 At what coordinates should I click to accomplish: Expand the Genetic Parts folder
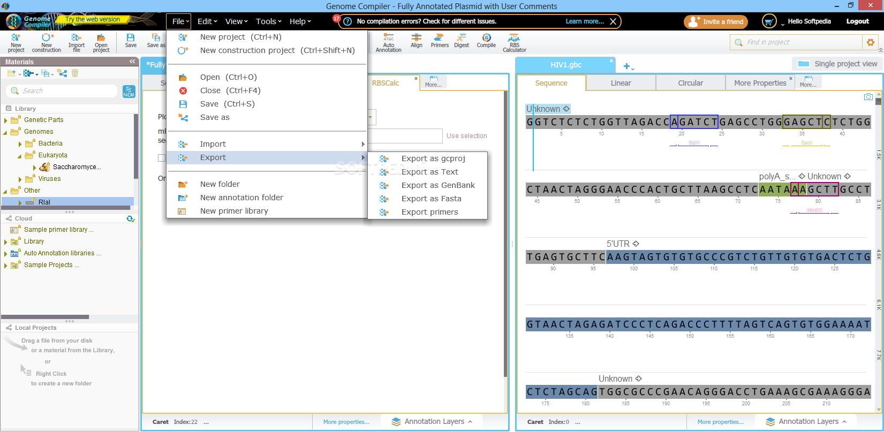[6, 120]
